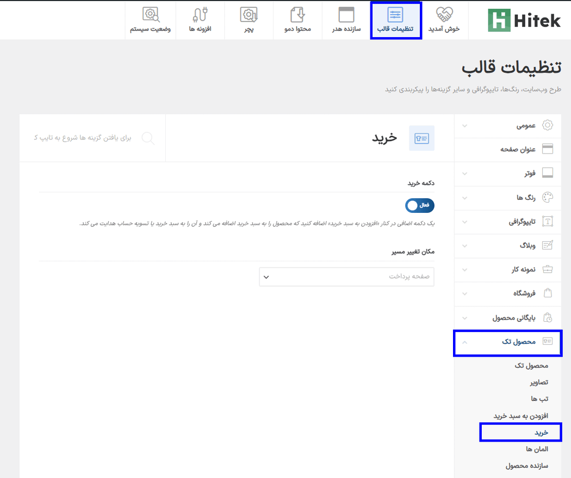The image size is (571, 478).
Task: Open the تایپوگرافی sidebar section
Action: (x=507, y=222)
